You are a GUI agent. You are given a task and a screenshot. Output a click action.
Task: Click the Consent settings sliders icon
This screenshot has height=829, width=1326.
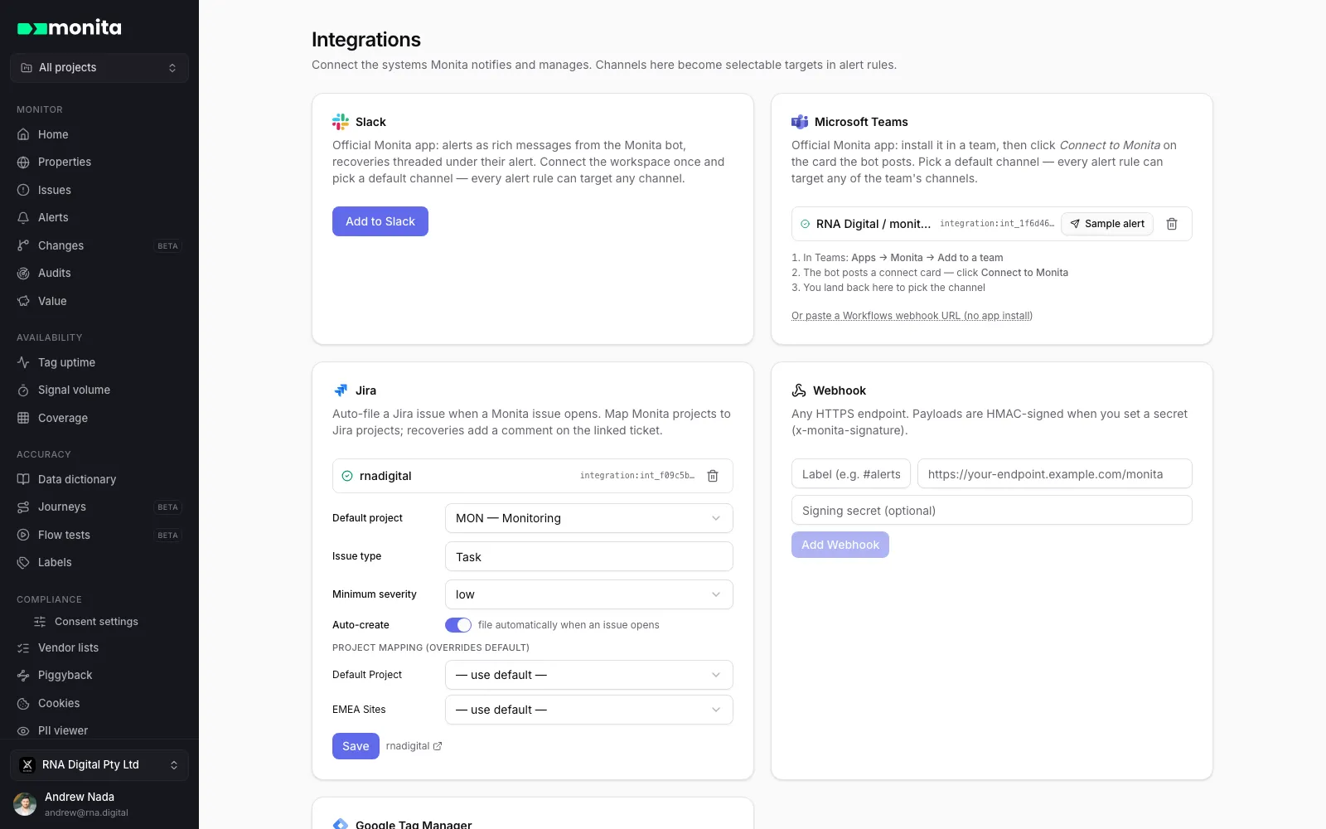(x=40, y=622)
